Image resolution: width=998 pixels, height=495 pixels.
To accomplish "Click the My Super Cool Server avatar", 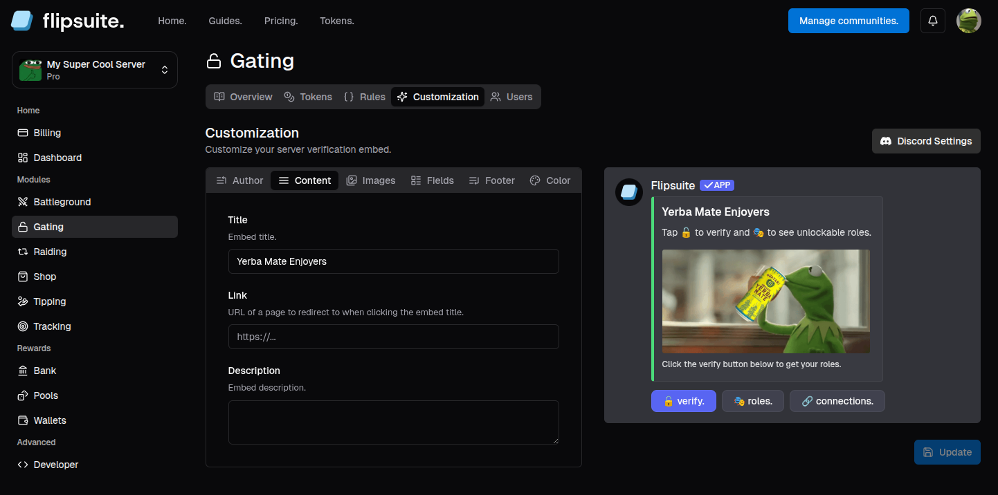I will (x=30, y=70).
